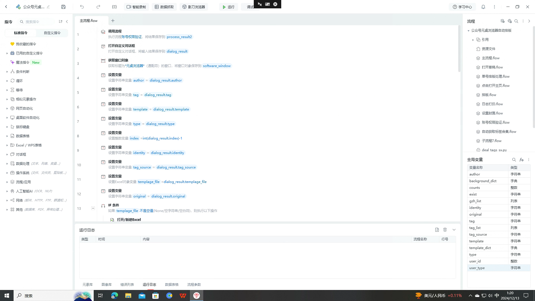Export the run log
Viewport: 535px width, 301px height.
click(437, 230)
